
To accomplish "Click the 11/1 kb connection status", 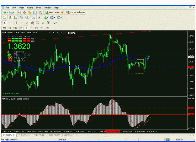I will 179,139.
